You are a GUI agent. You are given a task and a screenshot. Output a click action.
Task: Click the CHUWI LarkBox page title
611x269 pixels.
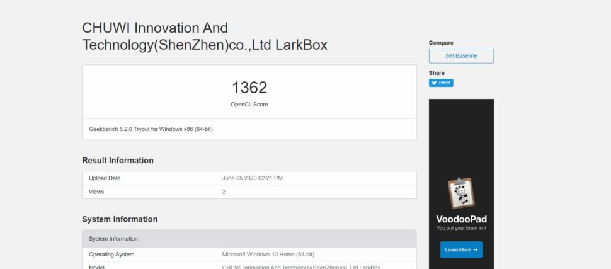205,37
